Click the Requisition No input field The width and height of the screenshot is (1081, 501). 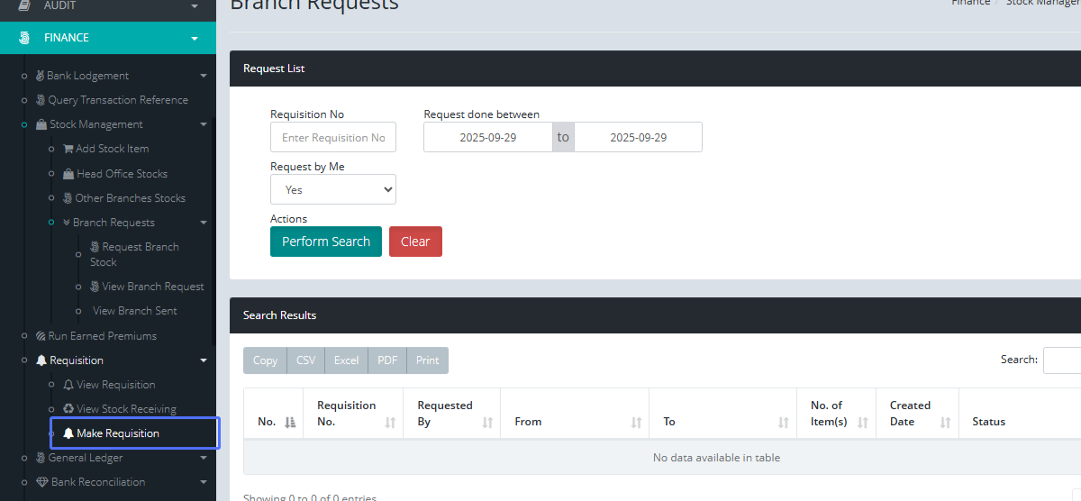coord(332,137)
